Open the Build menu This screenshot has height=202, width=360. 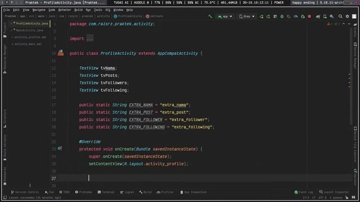click(x=78, y=10)
